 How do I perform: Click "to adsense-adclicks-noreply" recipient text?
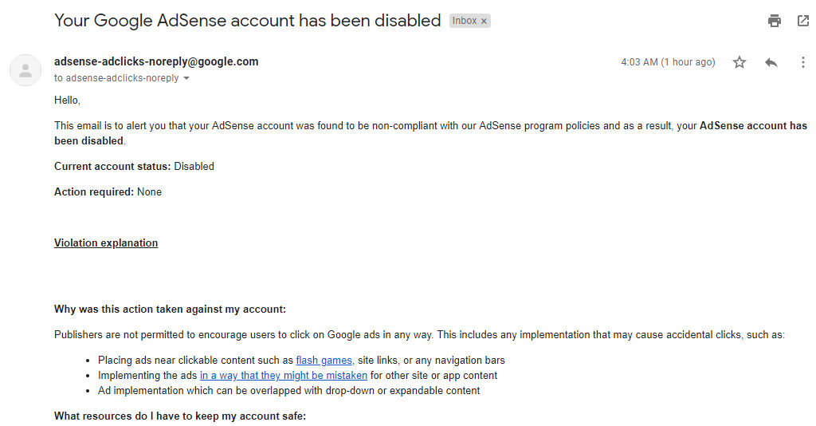click(116, 79)
